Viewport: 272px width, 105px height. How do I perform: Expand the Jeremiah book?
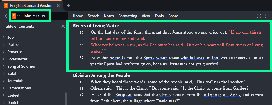click(4, 81)
